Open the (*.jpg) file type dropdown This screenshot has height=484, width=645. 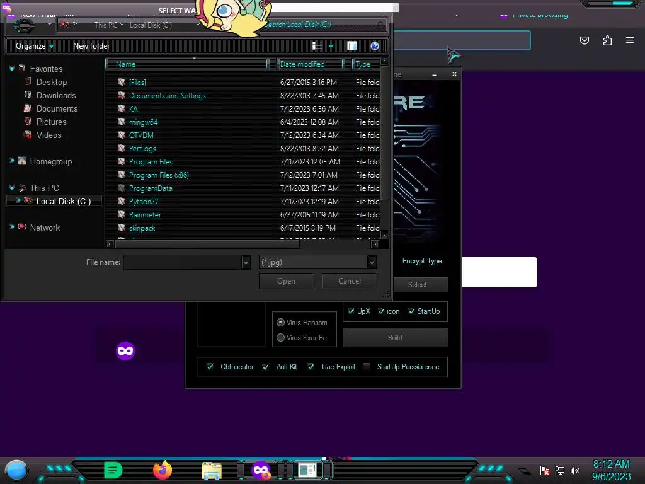click(372, 262)
